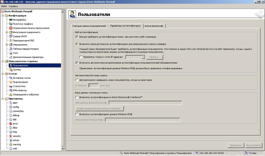Image resolution: width=265 pixels, height=156 pixels.
Task: Click the warning log icon
Action: pos(11,144)
